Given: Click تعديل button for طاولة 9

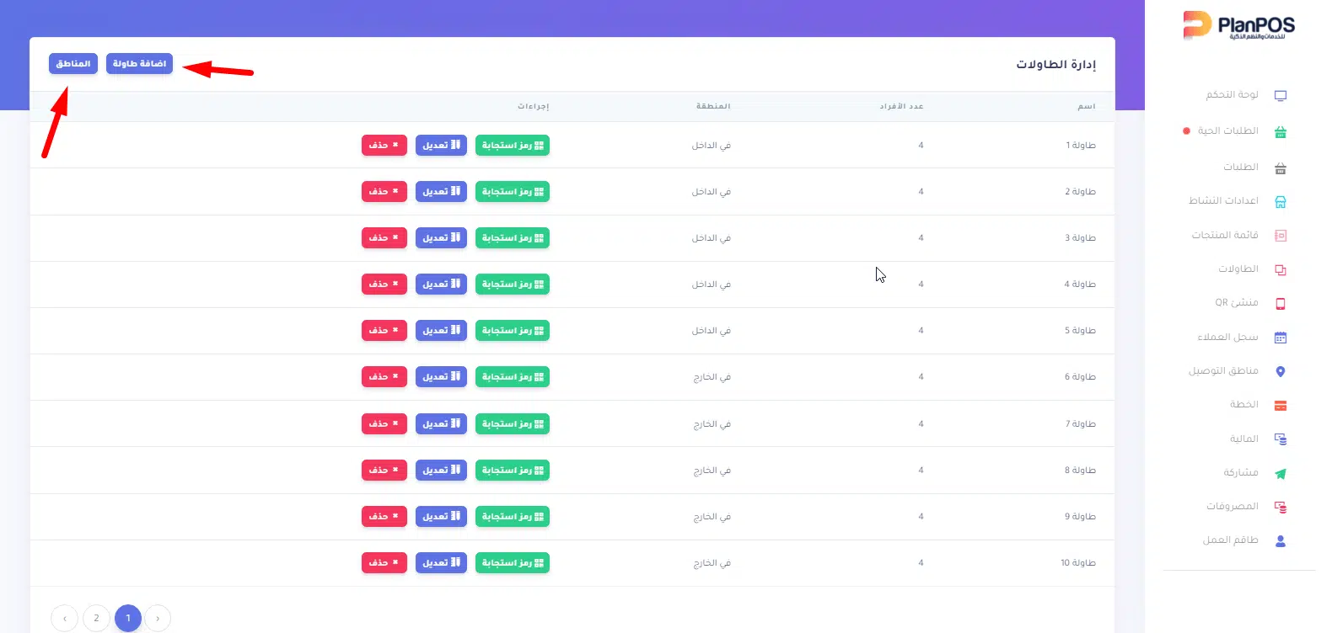Looking at the screenshot, I should point(441,517).
